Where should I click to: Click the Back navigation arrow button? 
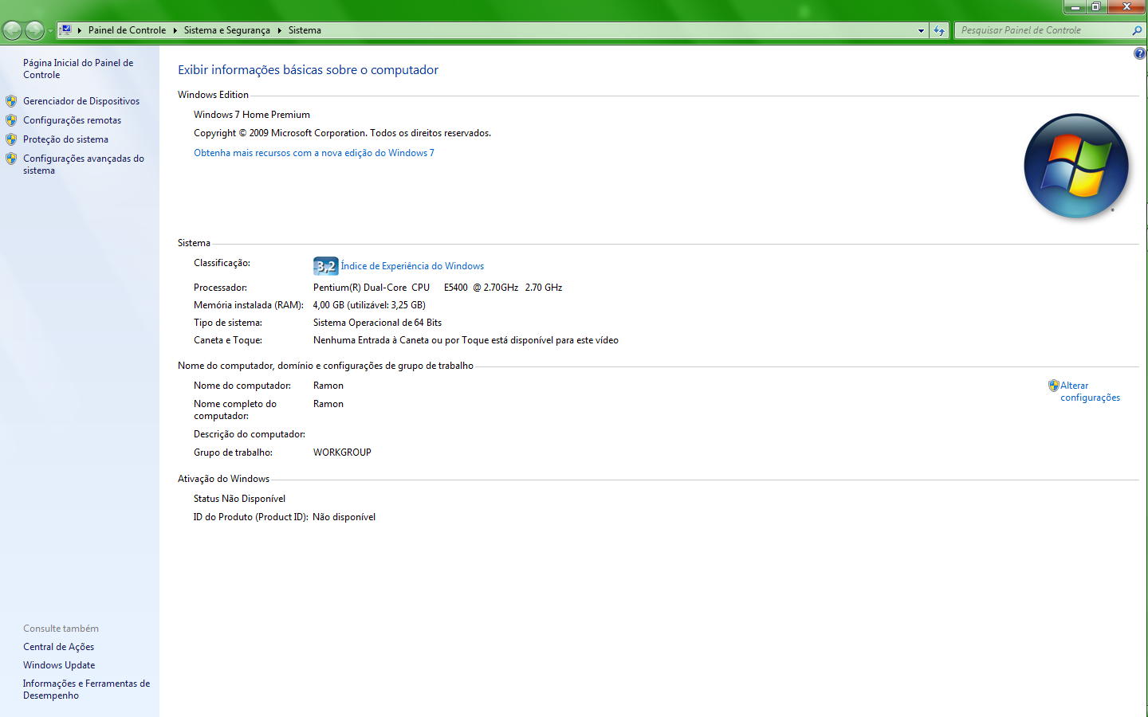pyautogui.click(x=12, y=30)
